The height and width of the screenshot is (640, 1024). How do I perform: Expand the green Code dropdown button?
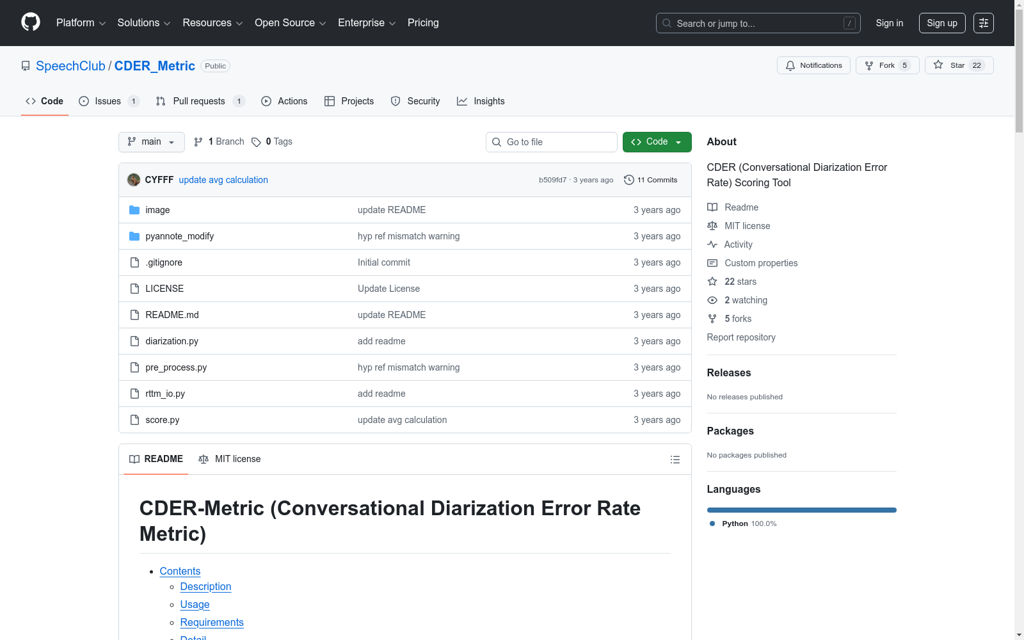pyautogui.click(x=657, y=142)
